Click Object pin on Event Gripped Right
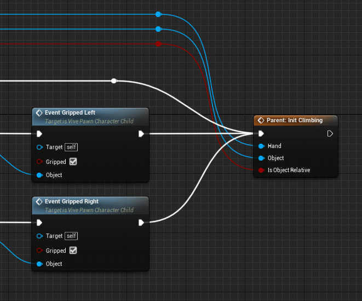Viewport: 362px width, 301px height. coord(39,264)
